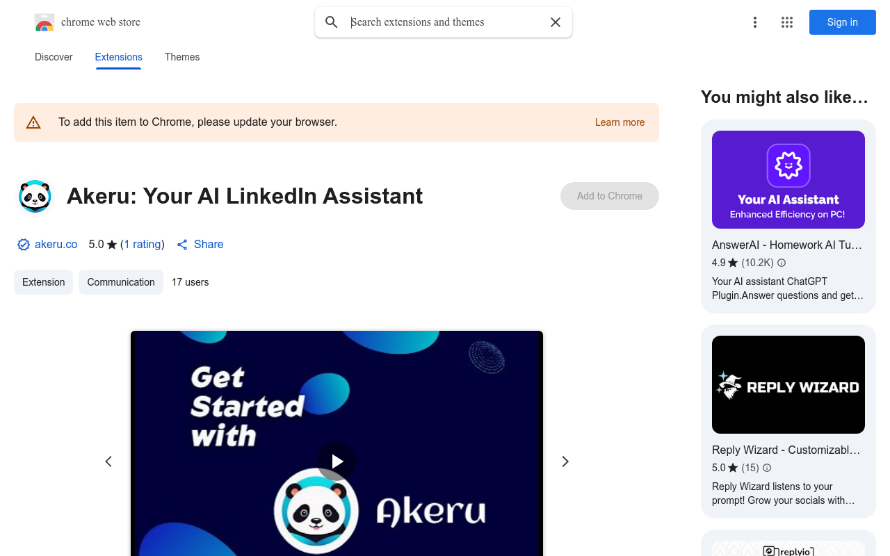Open the AnswerAI Your AI Assistant thumbnail
This screenshot has height=556, width=890.
[788, 180]
